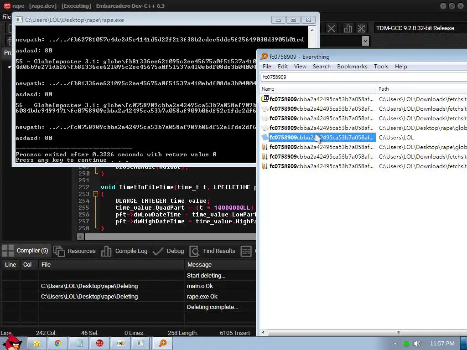Open View menu in Everything window
Screen dimensions: 467x350
300,67
